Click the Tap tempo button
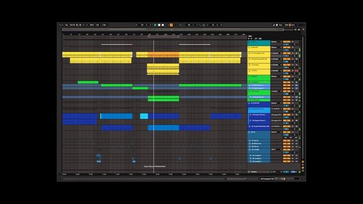This screenshot has width=363, height=204. (x=66, y=25)
